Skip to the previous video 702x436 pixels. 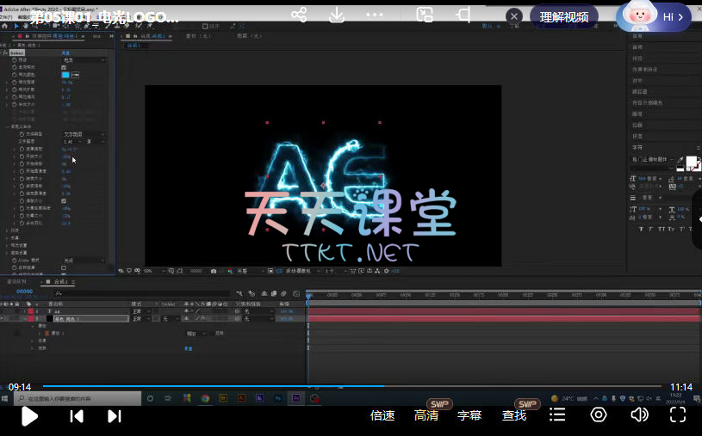click(77, 415)
